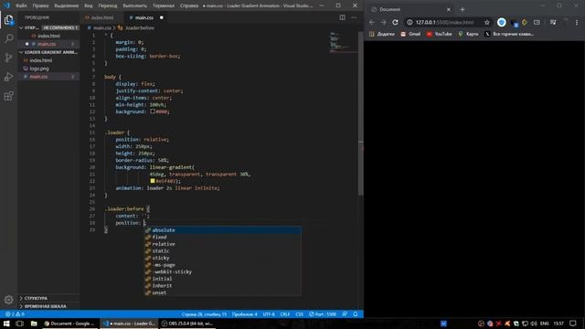Open the YouTube bookmark in the browser
The width and height of the screenshot is (585, 329).
pos(439,34)
